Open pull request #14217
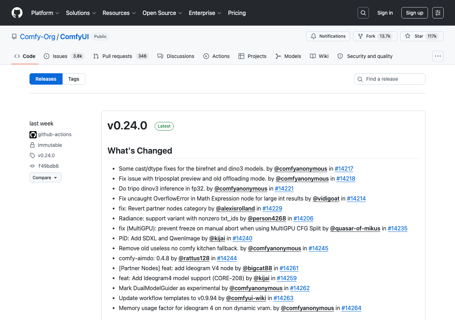 point(344,169)
